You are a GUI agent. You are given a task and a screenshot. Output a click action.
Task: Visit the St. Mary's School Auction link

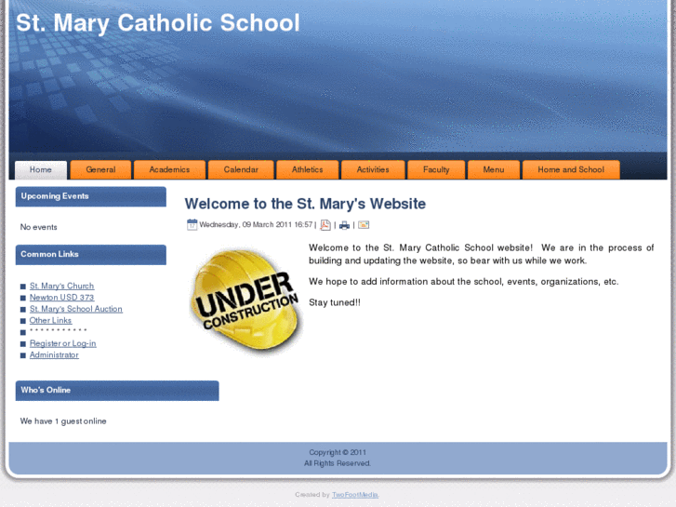(x=76, y=309)
